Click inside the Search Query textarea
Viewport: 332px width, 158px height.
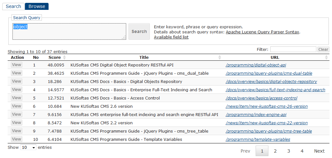69,31
